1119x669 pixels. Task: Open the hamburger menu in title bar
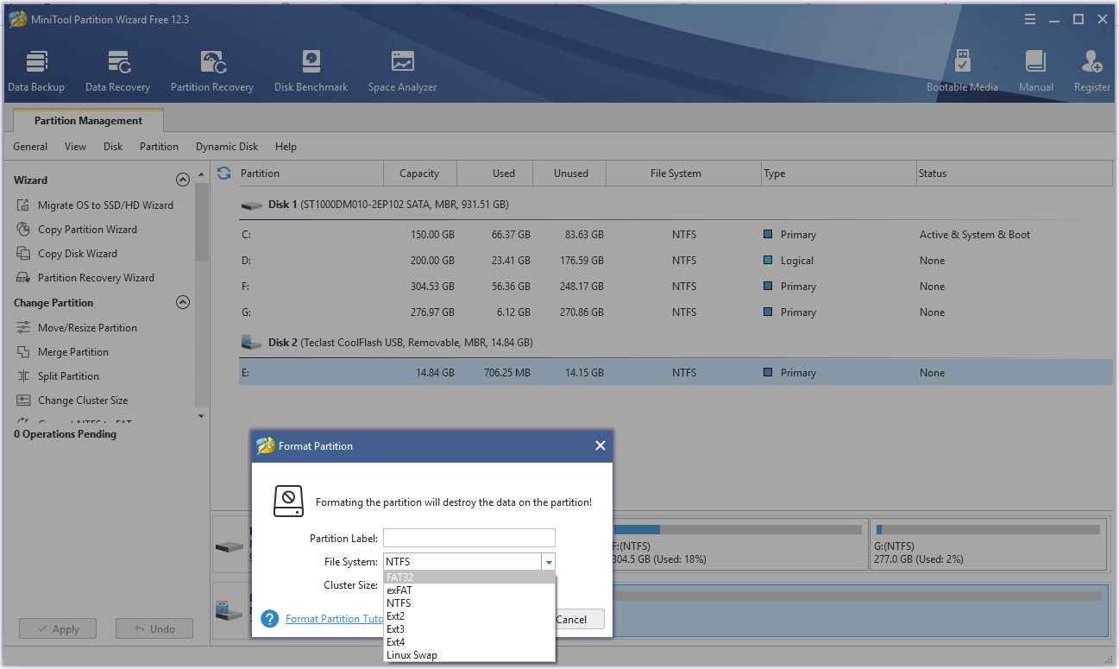(x=1030, y=19)
